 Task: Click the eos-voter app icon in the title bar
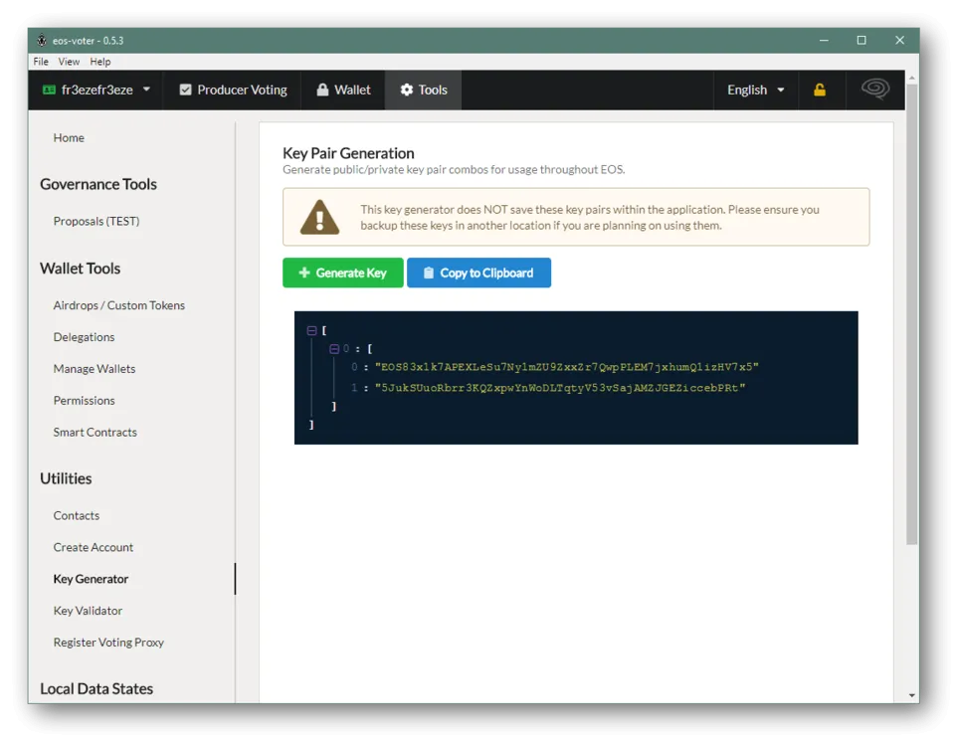tap(42, 40)
